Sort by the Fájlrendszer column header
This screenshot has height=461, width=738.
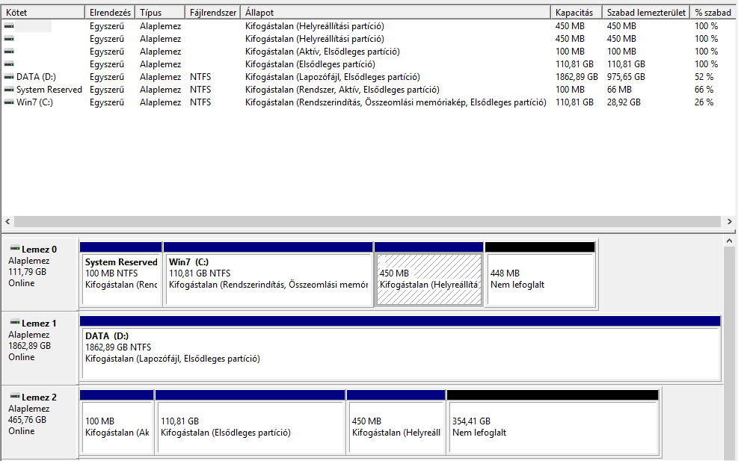click(213, 13)
